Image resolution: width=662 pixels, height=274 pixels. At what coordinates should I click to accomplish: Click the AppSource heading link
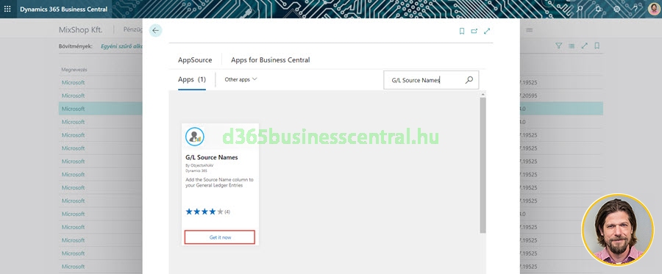[195, 60]
